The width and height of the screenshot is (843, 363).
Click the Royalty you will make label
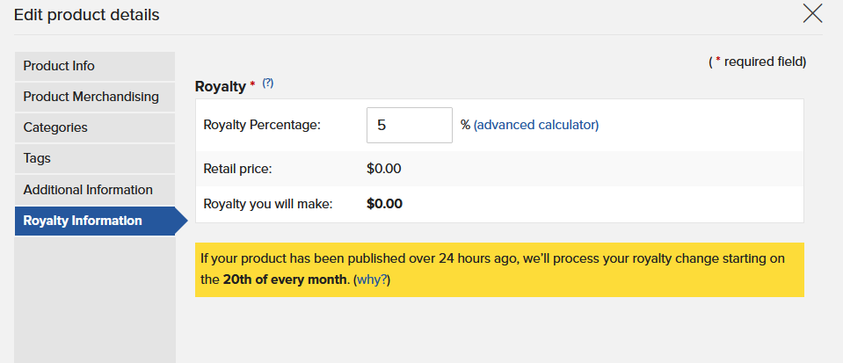coord(268,205)
